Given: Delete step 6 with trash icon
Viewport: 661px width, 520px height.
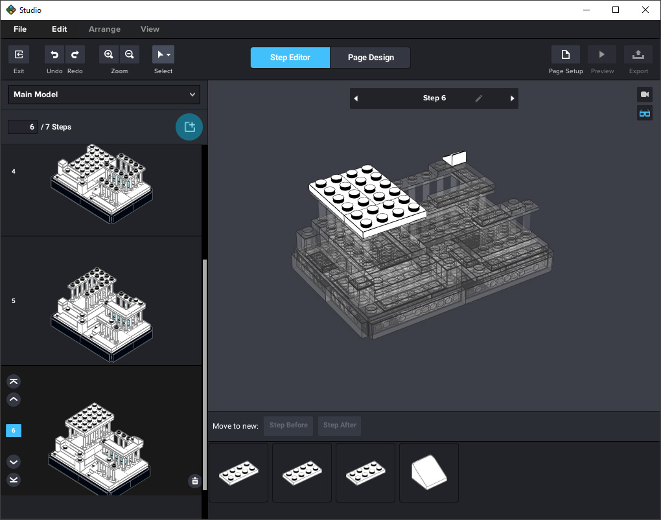Looking at the screenshot, I should [x=195, y=480].
